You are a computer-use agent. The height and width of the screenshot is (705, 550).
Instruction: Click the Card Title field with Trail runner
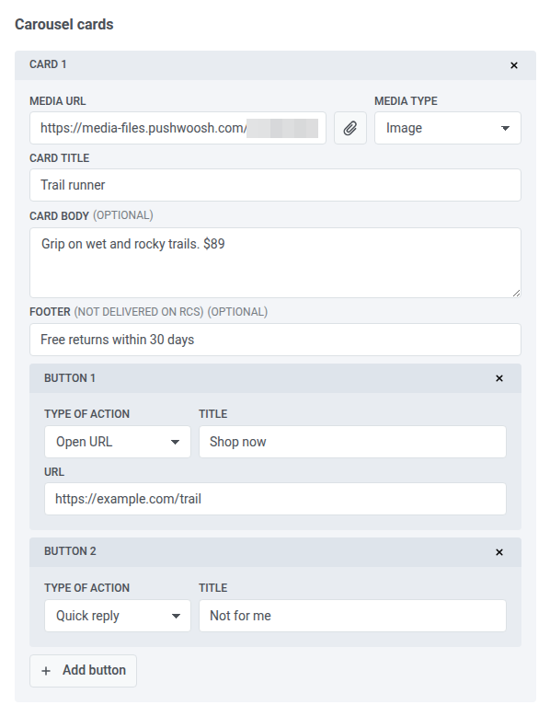pos(275,185)
